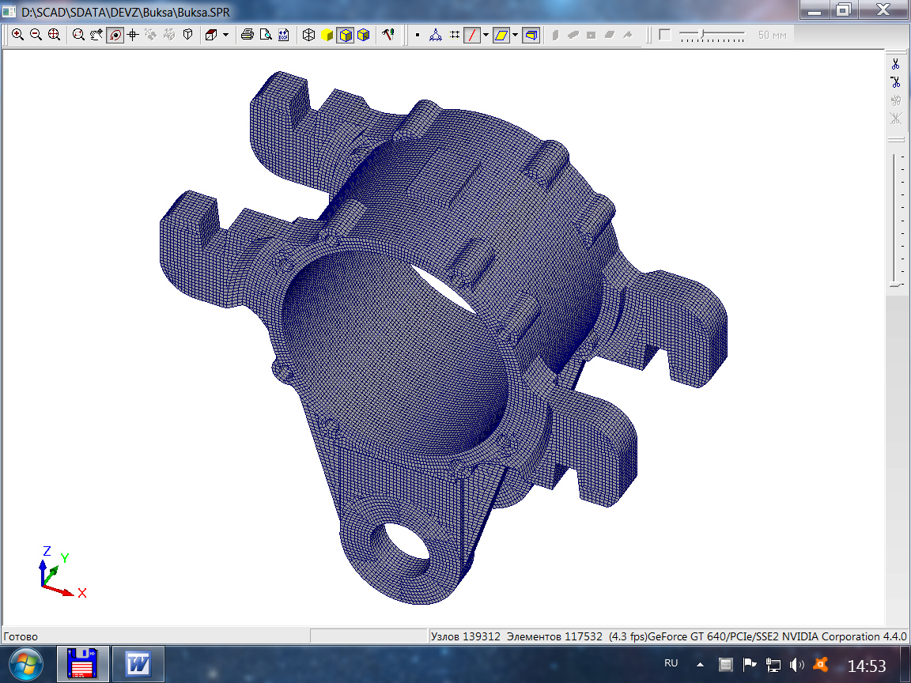The image size is (911, 683).
Task: Select the zoom window rectangle tool
Action: pos(78,35)
